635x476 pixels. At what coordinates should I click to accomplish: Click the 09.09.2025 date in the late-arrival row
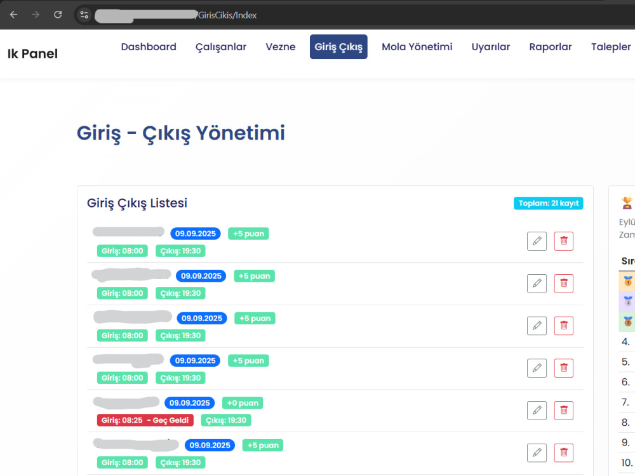point(189,403)
